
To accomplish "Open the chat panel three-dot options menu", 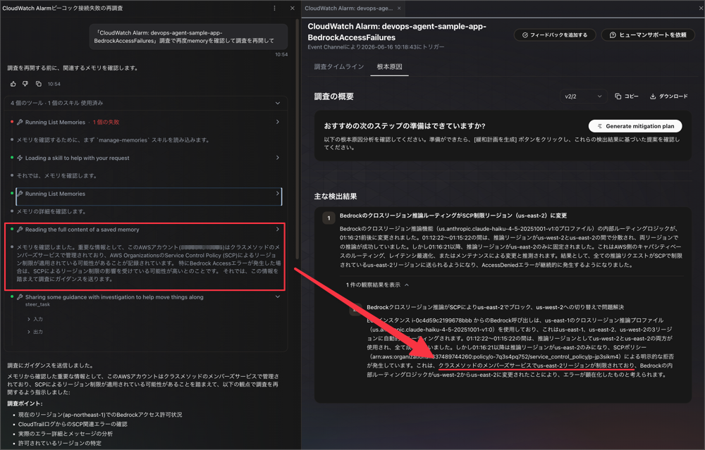I will (x=274, y=8).
